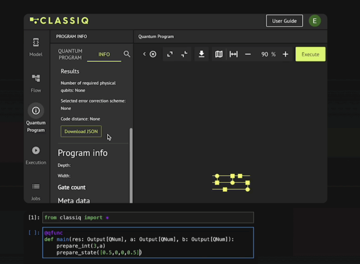The width and height of the screenshot is (360, 264).
Task: Switch to the Quantum Program tab
Action: pos(70,54)
